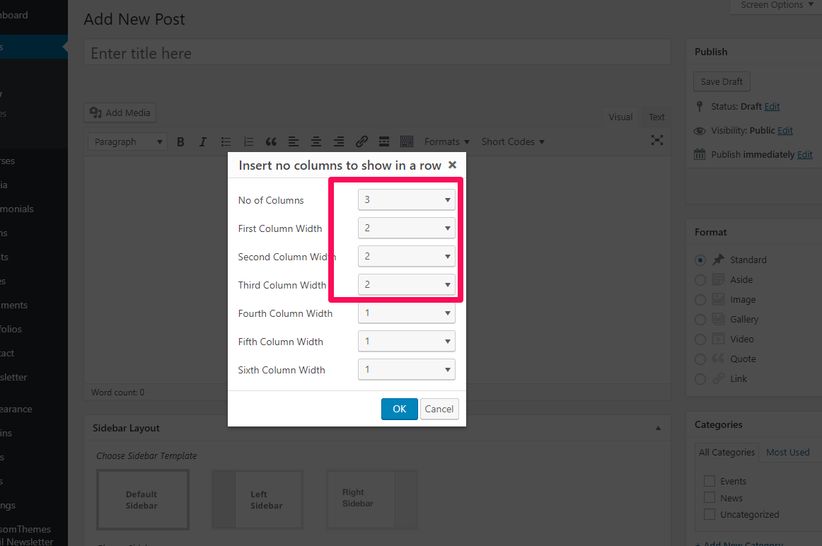822x546 pixels.
Task: Insert a bulleted list
Action: (226, 141)
